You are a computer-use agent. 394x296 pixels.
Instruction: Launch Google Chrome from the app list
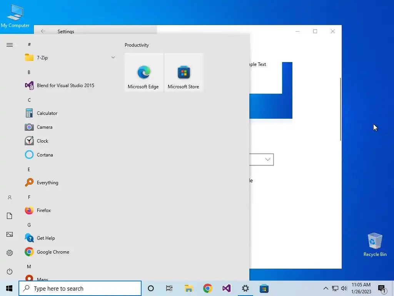pos(70,252)
